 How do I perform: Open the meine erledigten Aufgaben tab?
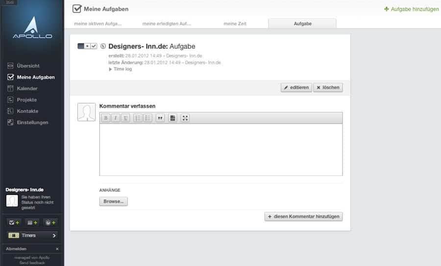(x=167, y=23)
